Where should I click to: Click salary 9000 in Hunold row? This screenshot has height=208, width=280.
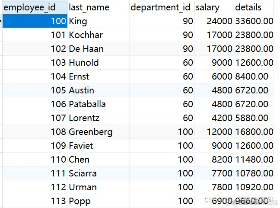click(x=214, y=63)
